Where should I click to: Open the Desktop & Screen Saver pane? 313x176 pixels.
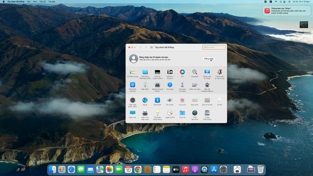pyautogui.click(x=145, y=72)
